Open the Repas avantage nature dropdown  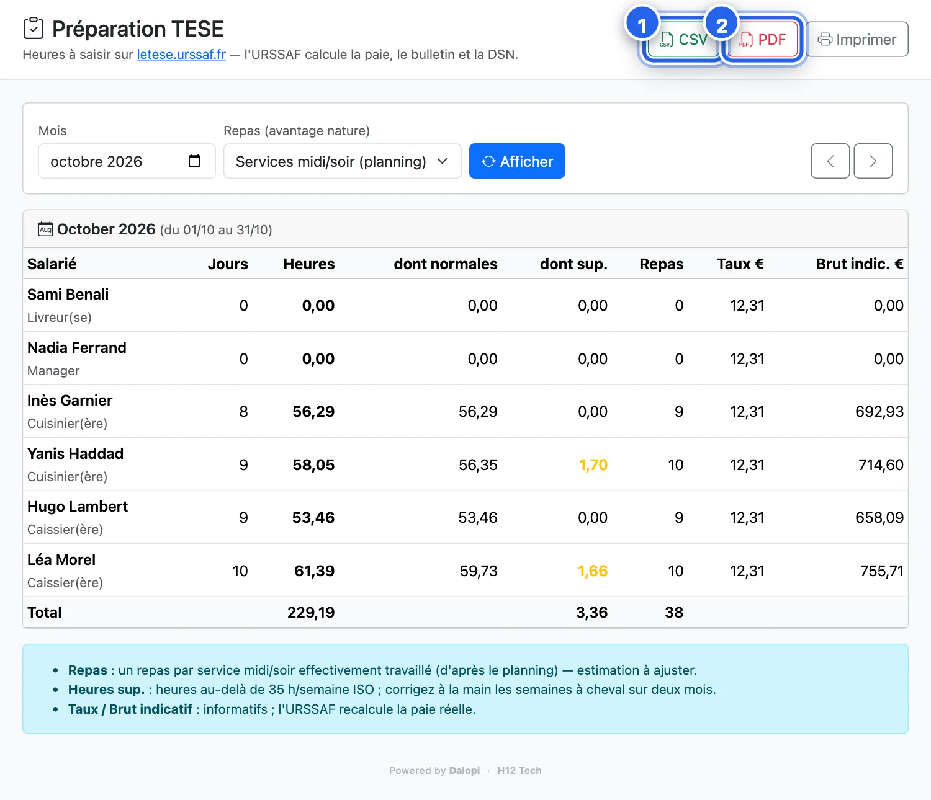[x=342, y=161]
